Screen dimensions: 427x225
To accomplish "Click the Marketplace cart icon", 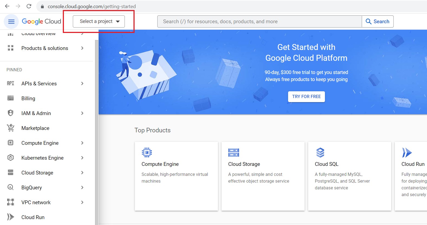I will [11, 128].
